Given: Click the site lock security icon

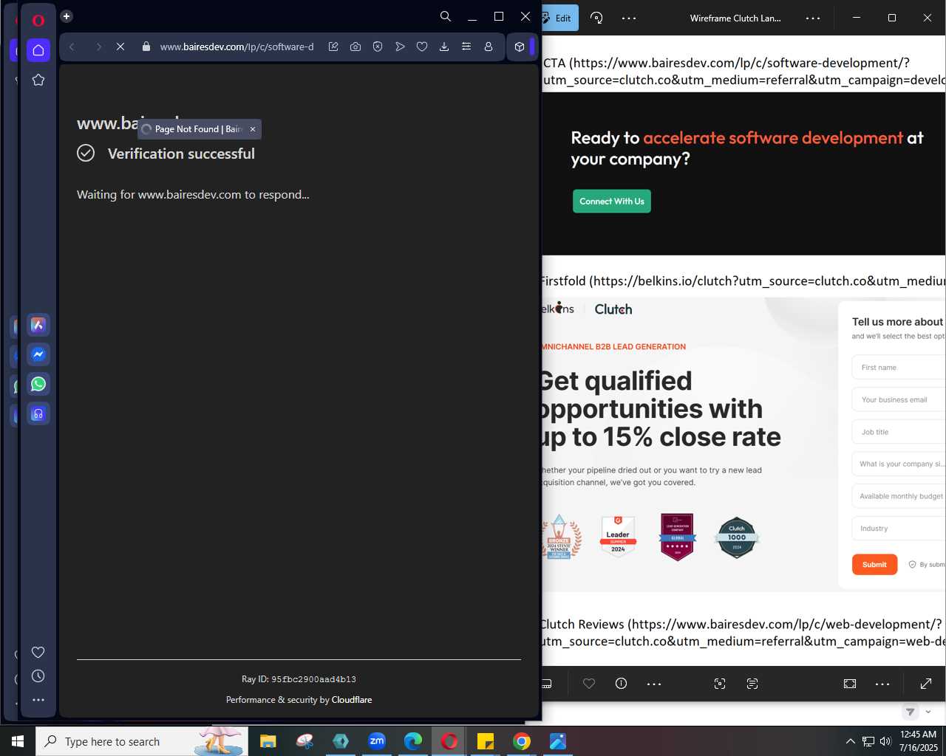Looking at the screenshot, I should [146, 47].
